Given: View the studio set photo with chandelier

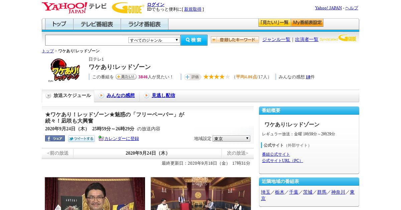Looking at the screenshot, I should pyautogui.click(x=201, y=193).
